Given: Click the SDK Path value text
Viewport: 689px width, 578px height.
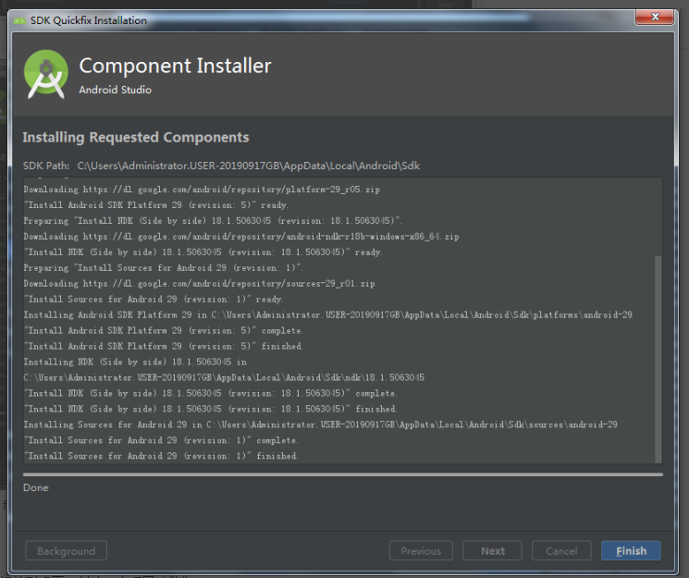Looking at the screenshot, I should pos(249,166).
